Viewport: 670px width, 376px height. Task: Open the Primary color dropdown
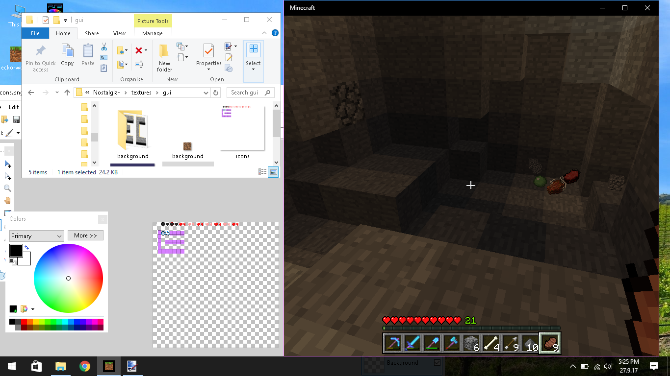36,235
